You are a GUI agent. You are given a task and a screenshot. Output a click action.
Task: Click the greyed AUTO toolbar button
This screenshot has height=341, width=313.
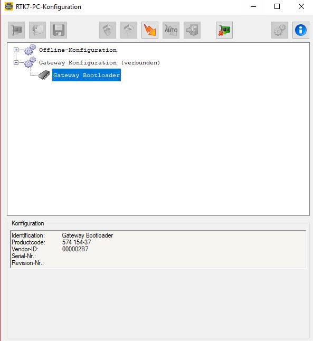171,30
